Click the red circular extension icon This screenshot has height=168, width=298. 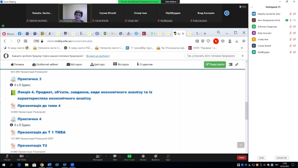(x=216, y=41)
